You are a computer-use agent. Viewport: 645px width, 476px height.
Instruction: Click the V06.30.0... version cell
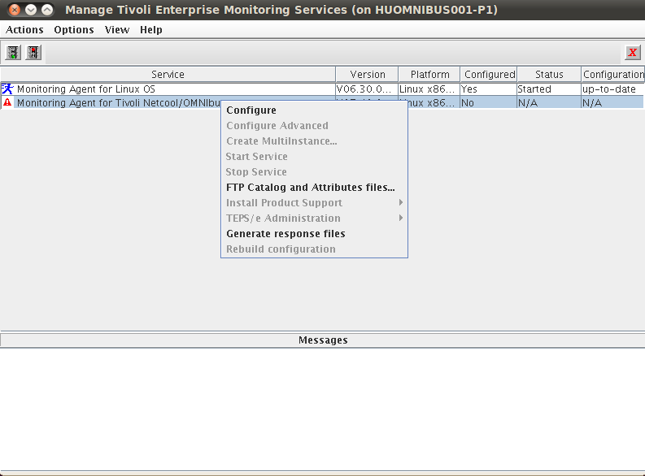pos(367,89)
